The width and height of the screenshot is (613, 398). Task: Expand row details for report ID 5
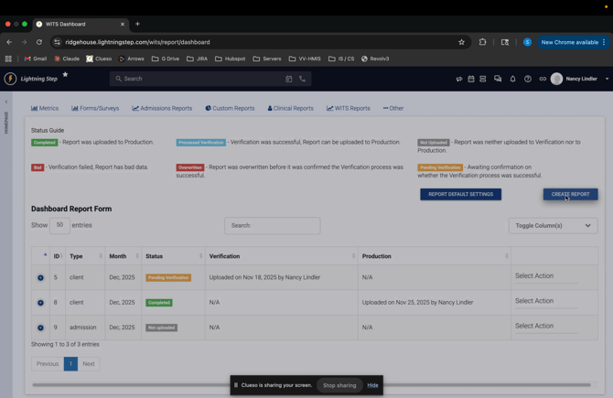(x=40, y=277)
